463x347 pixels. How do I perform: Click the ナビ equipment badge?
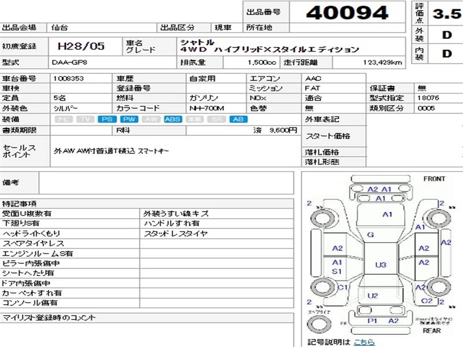click(x=64, y=119)
